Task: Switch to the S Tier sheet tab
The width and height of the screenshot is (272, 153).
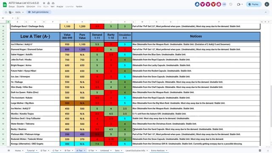Action: [91, 150]
